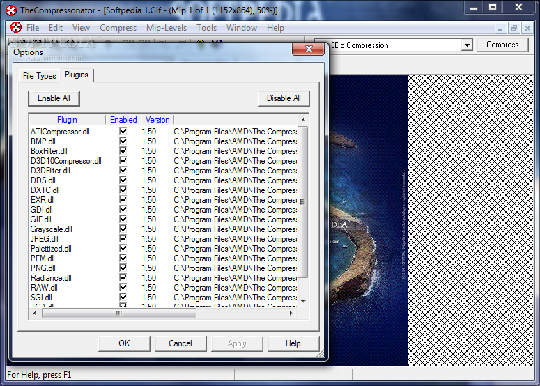Open the 3Dc Compression dropdown

point(467,45)
